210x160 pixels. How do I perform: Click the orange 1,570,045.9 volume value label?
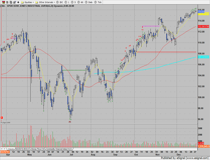pyautogui.click(x=204, y=146)
